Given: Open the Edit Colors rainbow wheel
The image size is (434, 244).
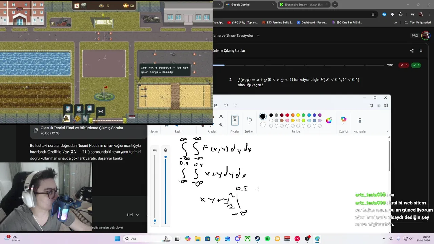Looking at the screenshot, I should (329, 120).
